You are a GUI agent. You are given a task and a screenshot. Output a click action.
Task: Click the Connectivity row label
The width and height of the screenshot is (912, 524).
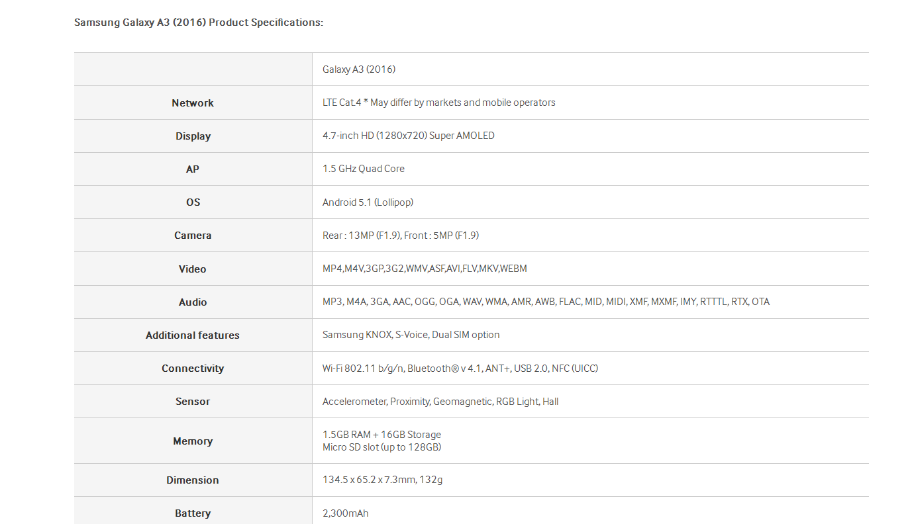click(193, 369)
